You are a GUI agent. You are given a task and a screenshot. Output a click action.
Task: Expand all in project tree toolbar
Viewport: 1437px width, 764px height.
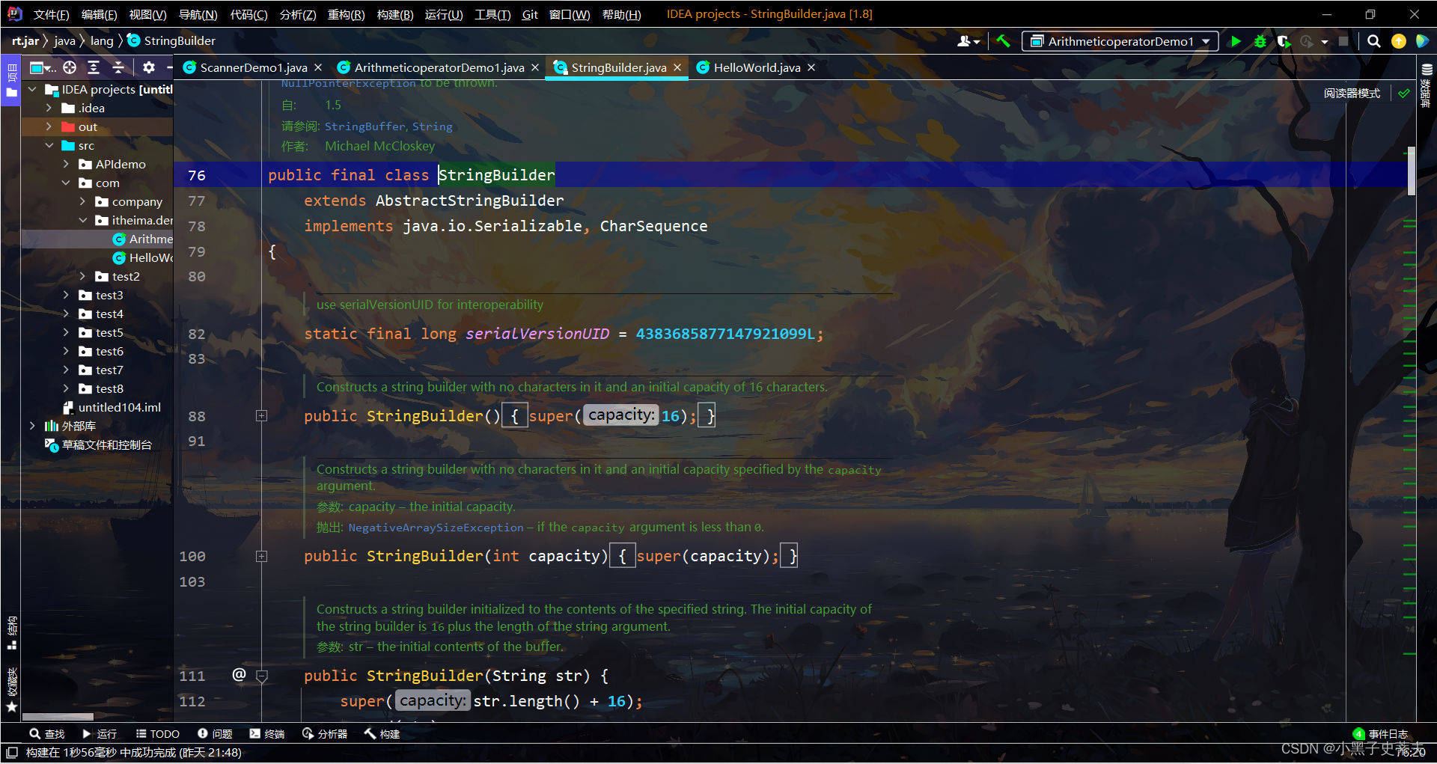[94, 67]
